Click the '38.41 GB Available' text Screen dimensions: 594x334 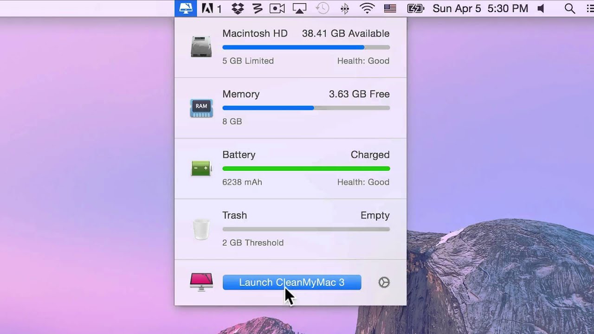(346, 33)
